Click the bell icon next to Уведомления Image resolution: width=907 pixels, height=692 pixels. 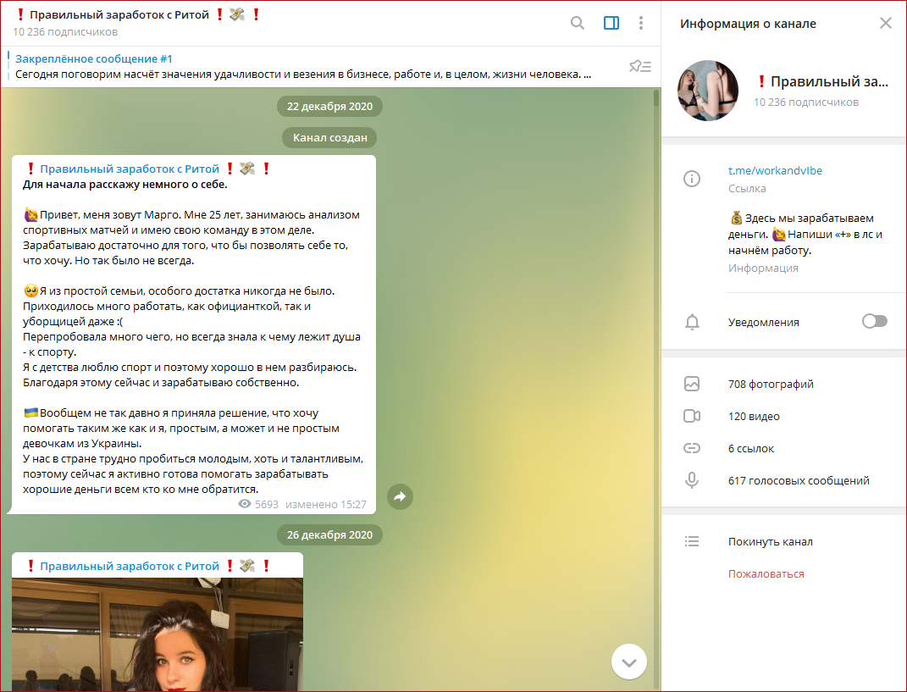pyautogui.click(x=692, y=322)
